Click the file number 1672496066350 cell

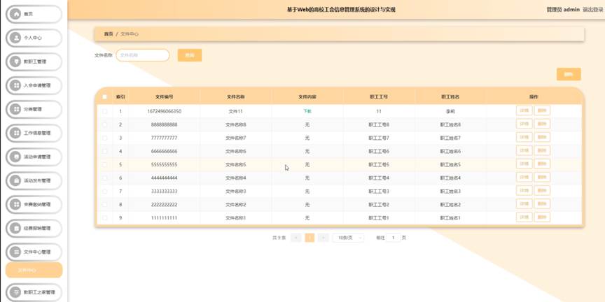164,111
